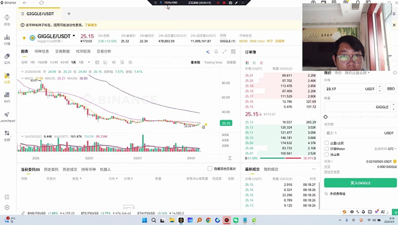
Task: Expand chart to fullscreen
Action: (x=224, y=52)
